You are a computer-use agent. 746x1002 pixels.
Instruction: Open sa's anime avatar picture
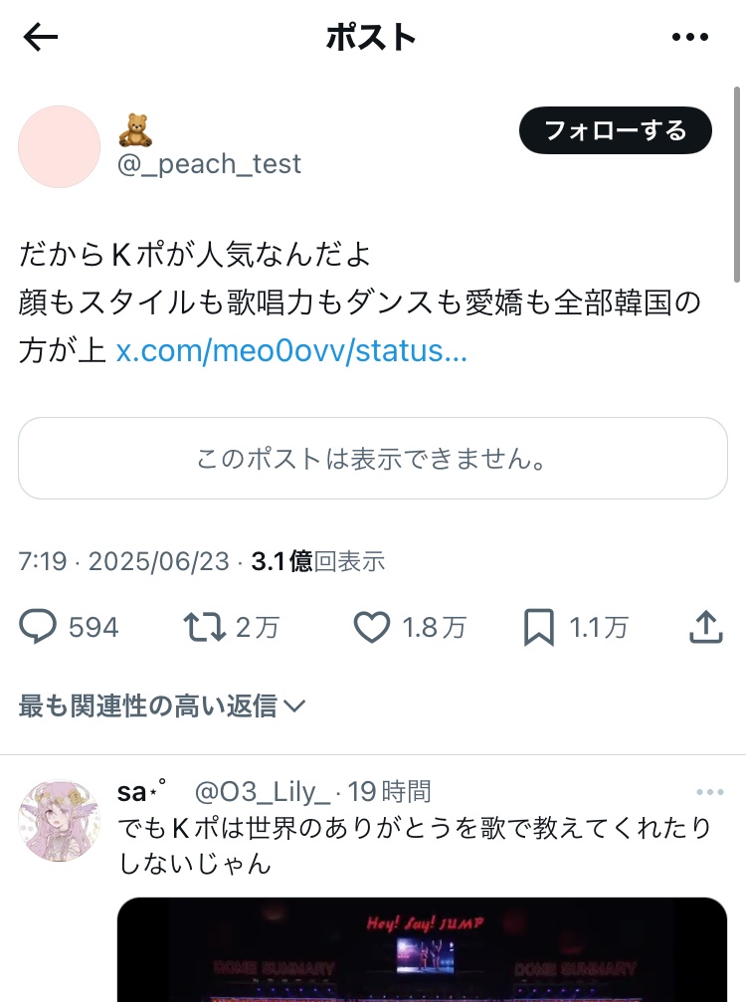click(x=60, y=821)
